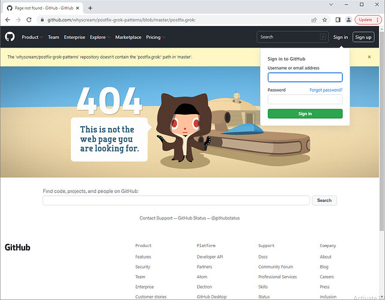The image size is (385, 300).
Task: Click the slash shortcut icon in search box
Action: [x=323, y=37]
